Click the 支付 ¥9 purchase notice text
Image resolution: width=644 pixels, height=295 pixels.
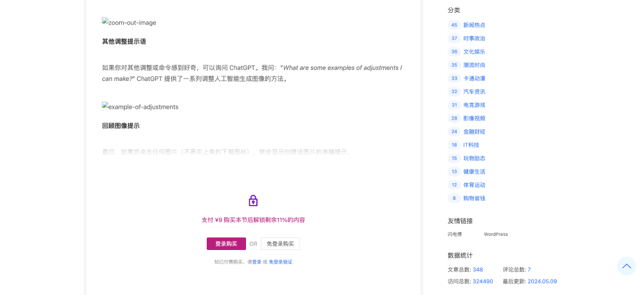click(253, 220)
